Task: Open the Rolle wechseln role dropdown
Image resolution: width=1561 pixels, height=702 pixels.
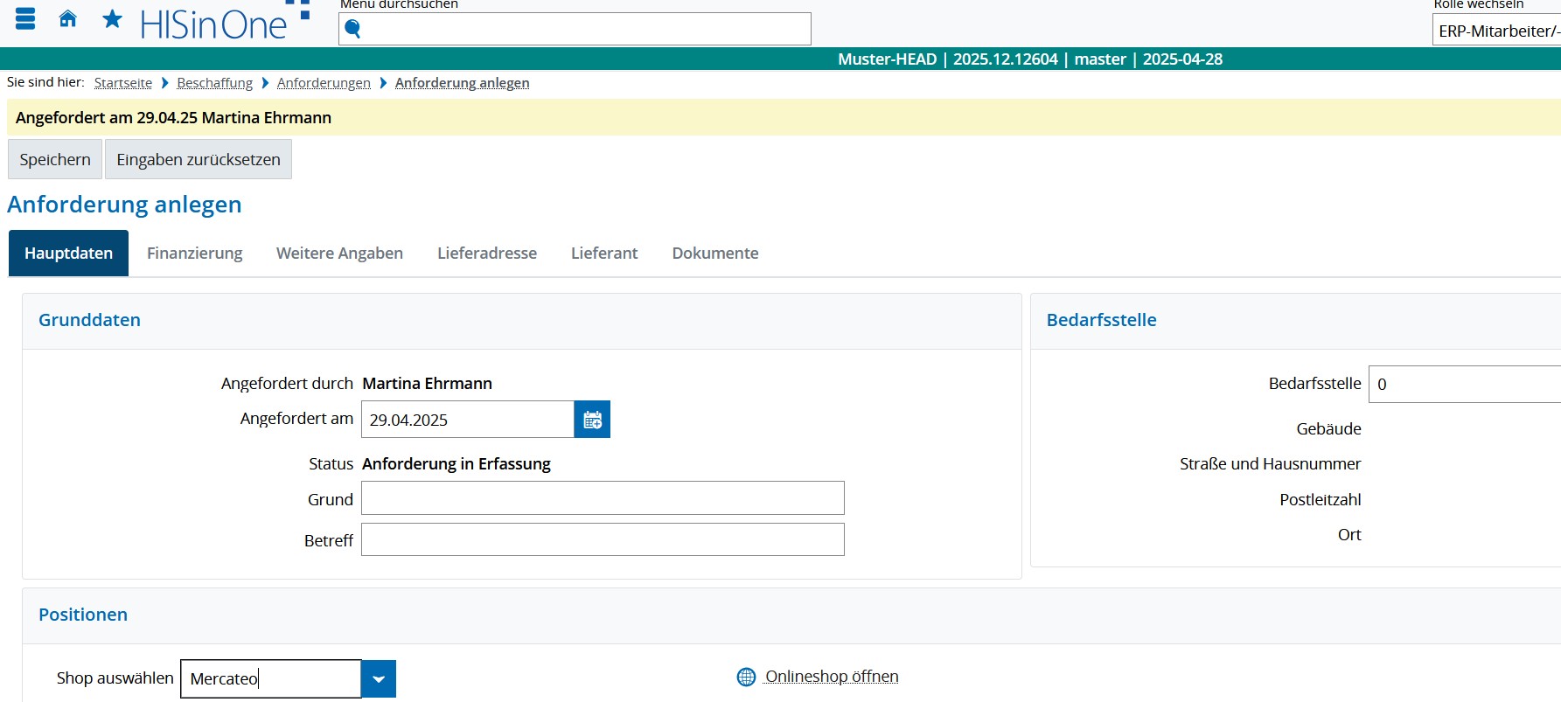Action: point(1496,31)
